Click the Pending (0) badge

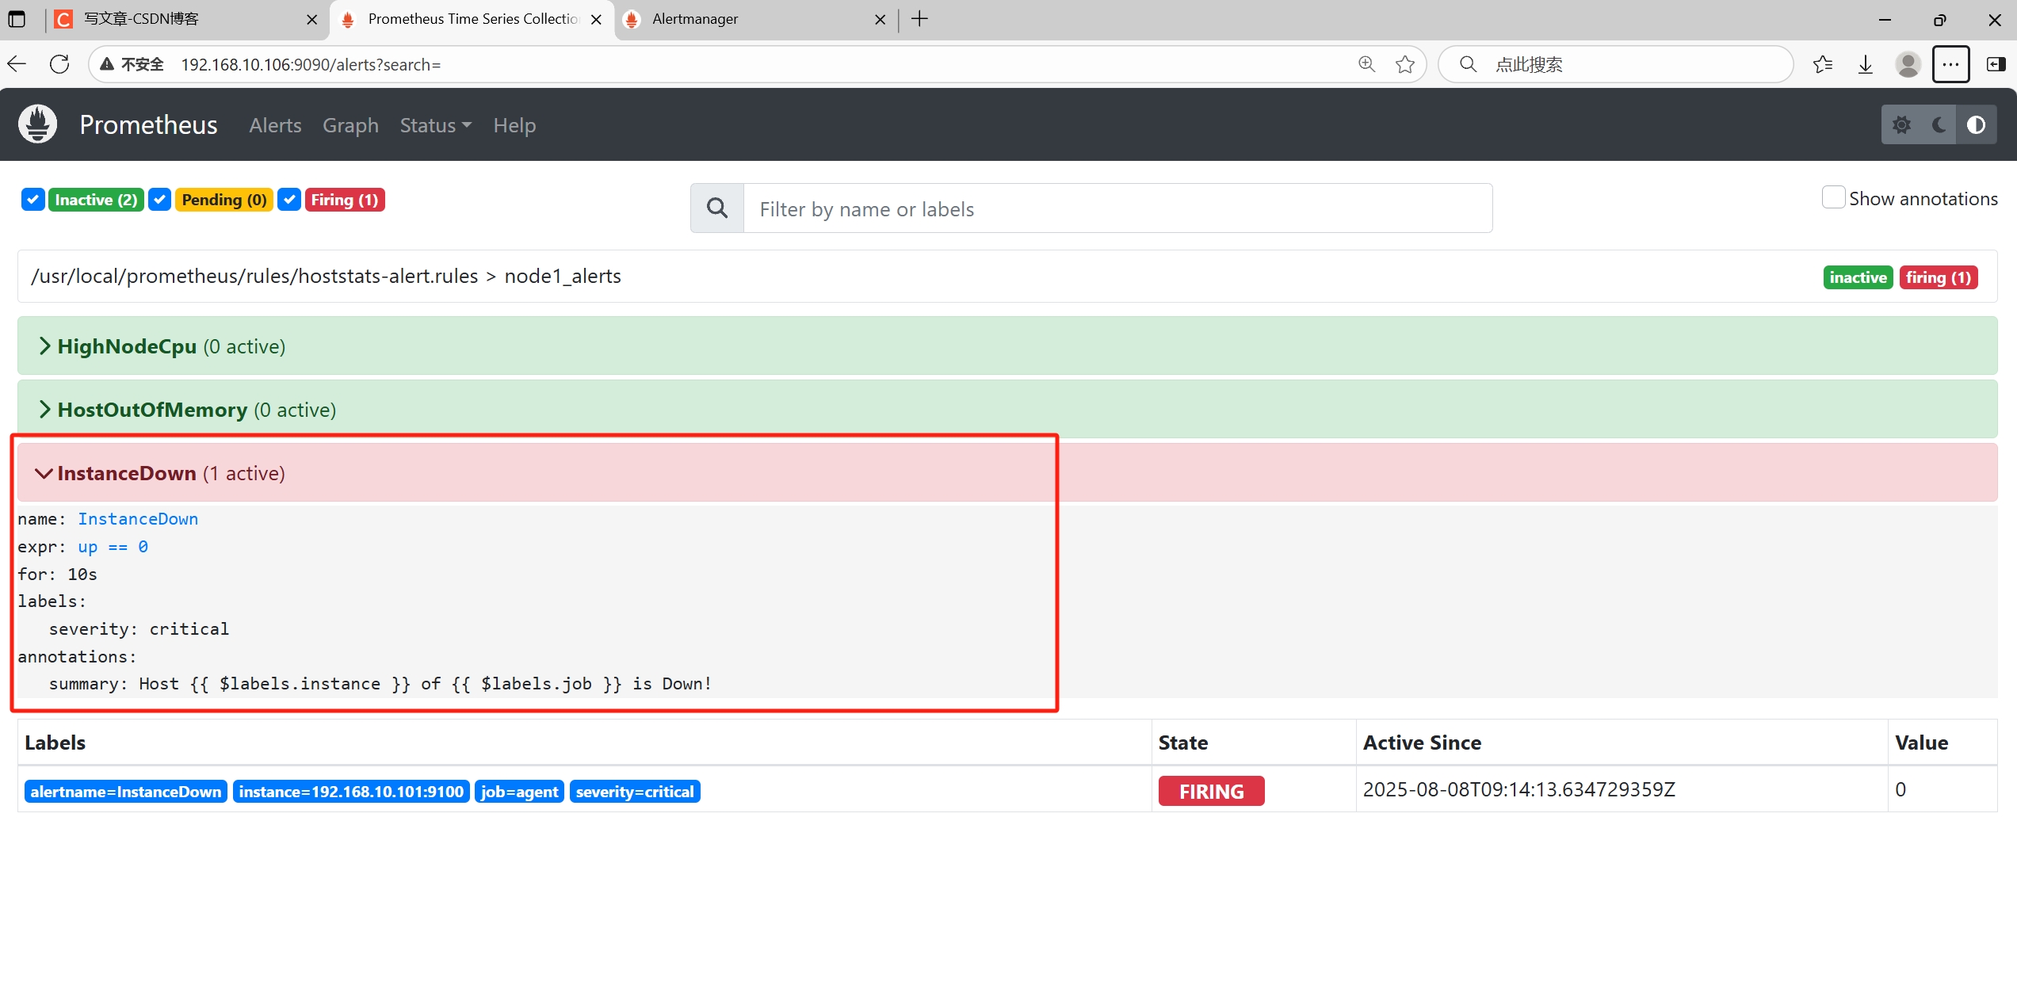pyautogui.click(x=224, y=200)
